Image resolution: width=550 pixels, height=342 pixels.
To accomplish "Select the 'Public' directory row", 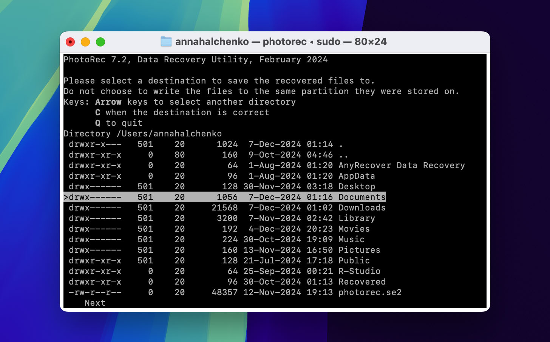I will coord(219,261).
